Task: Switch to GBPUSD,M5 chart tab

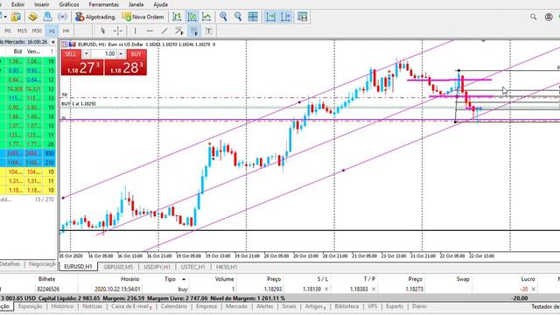Action: point(118,267)
